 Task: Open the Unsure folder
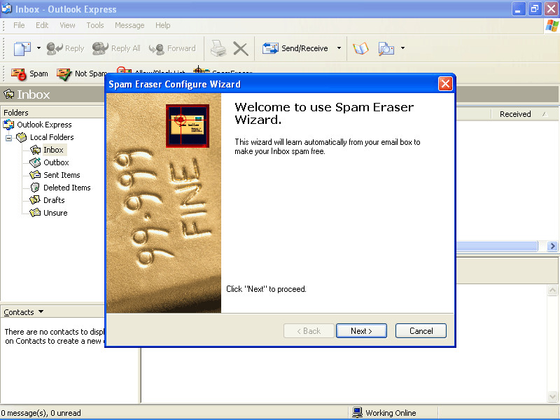tap(55, 213)
